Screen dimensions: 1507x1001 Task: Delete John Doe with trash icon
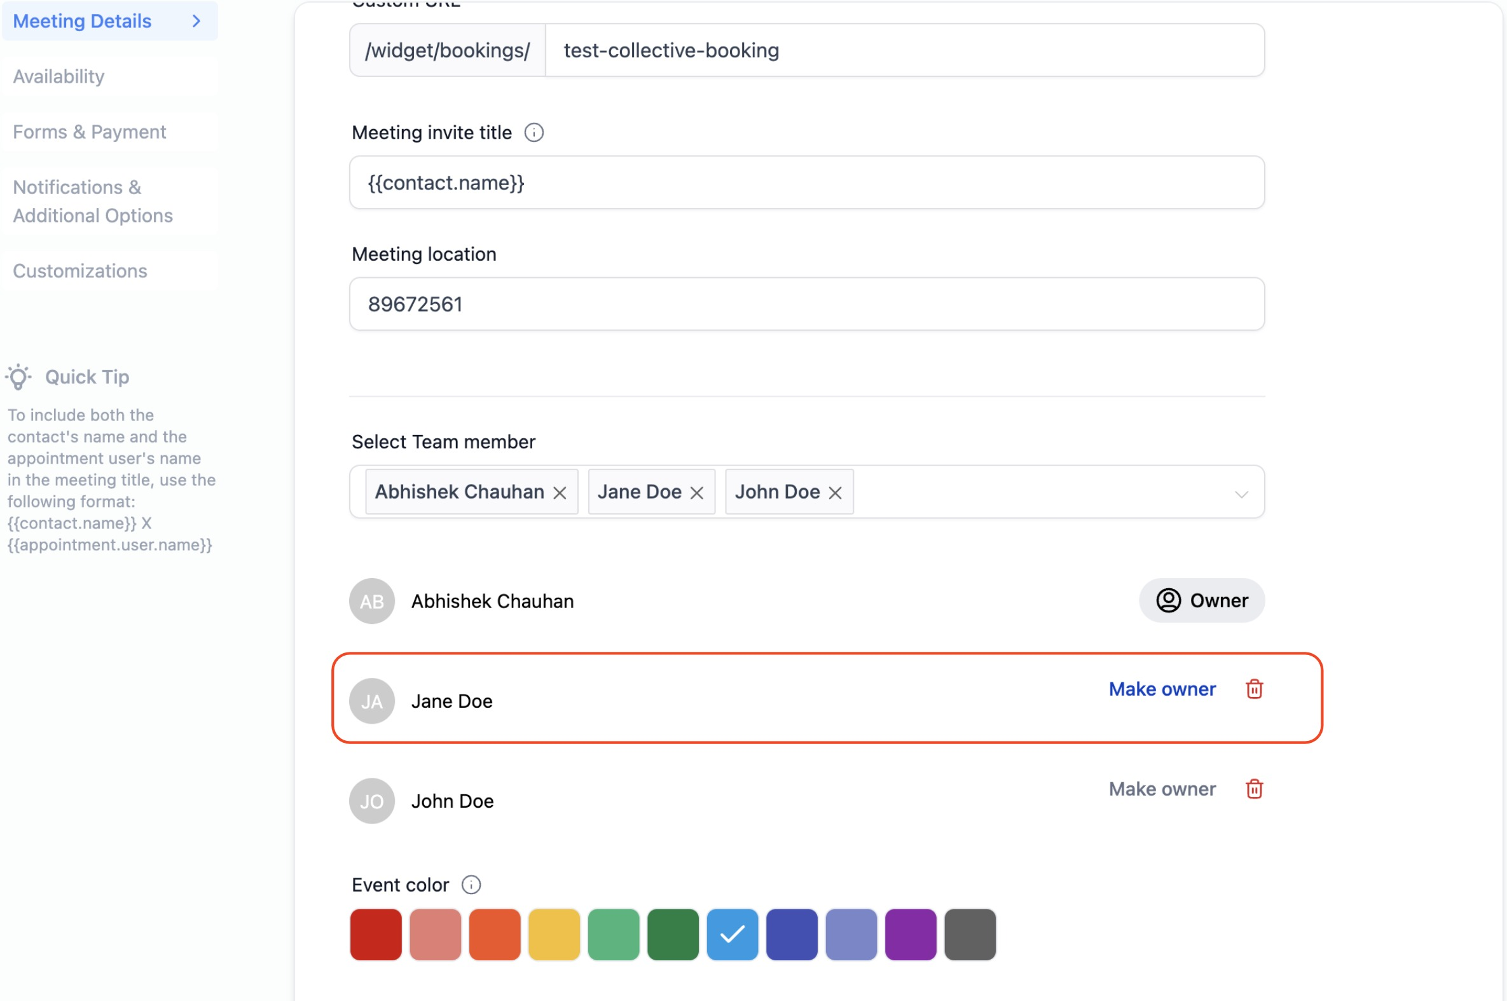[1253, 789]
